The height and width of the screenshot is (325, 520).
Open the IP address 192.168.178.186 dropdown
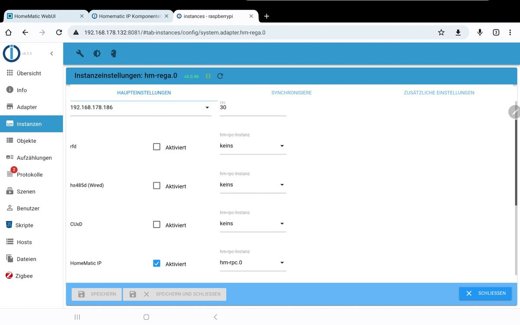(141, 108)
